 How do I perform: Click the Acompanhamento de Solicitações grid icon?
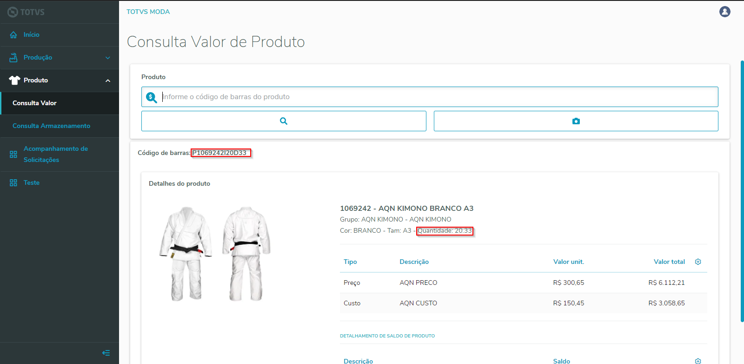coord(13,154)
